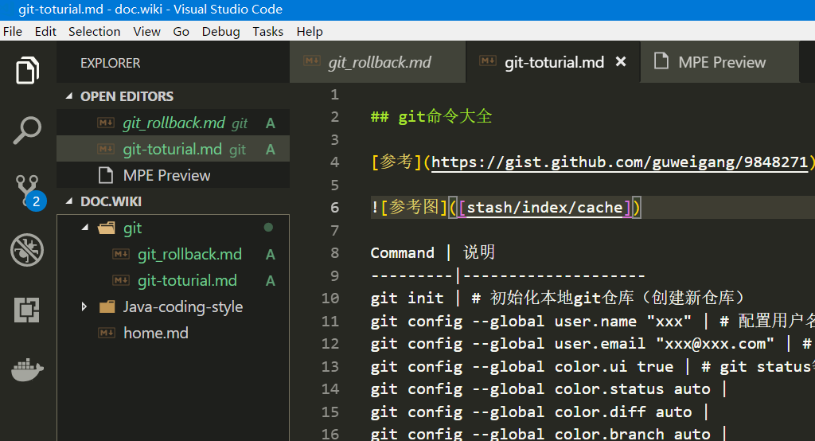Click line number 6 in gutter

tap(335, 208)
